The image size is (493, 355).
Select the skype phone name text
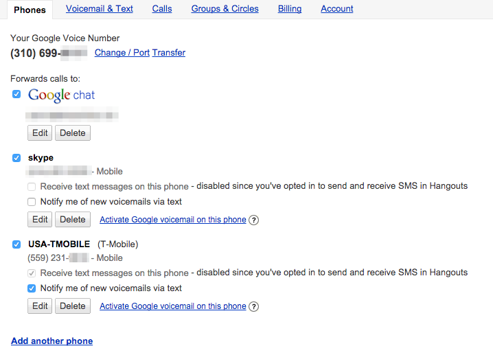(x=41, y=158)
